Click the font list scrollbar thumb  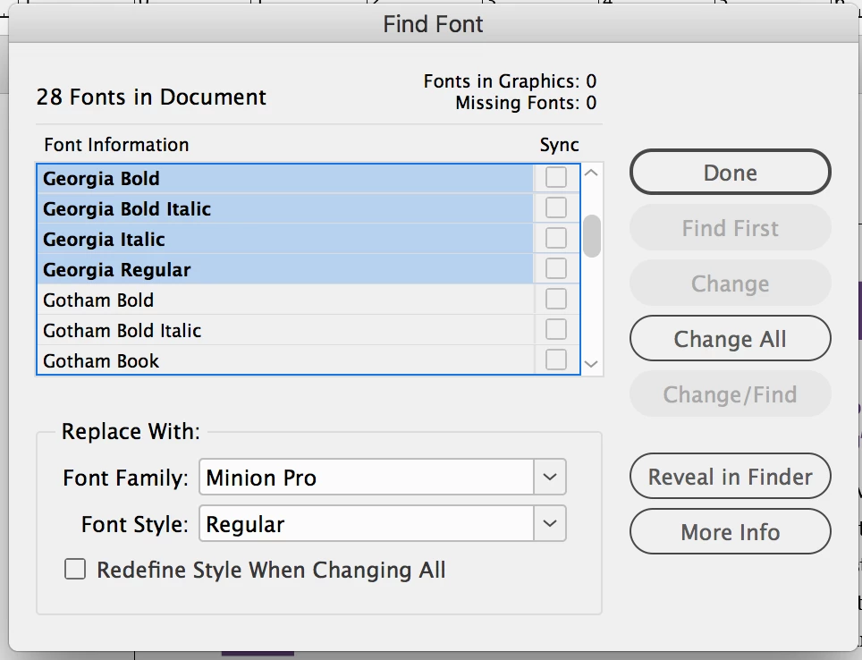[x=591, y=235]
